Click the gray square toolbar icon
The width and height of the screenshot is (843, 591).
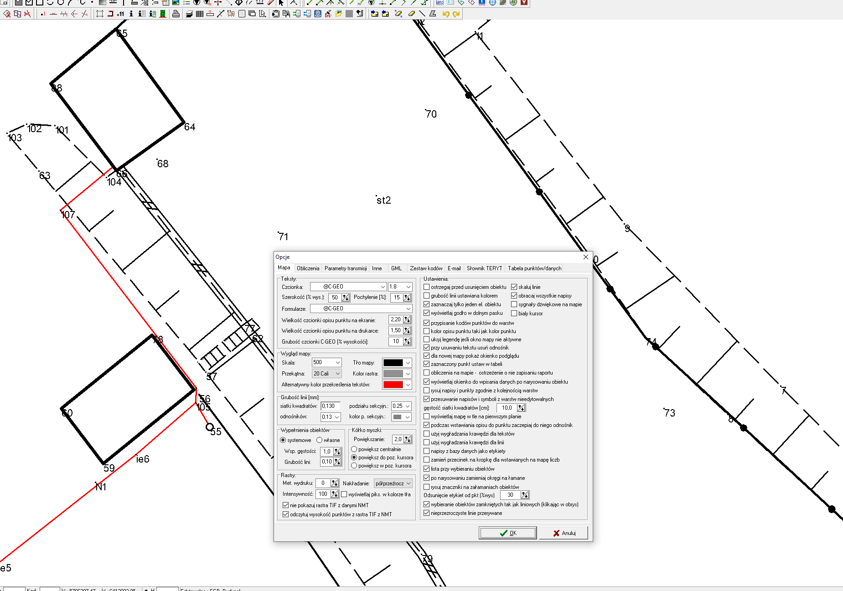click(349, 14)
